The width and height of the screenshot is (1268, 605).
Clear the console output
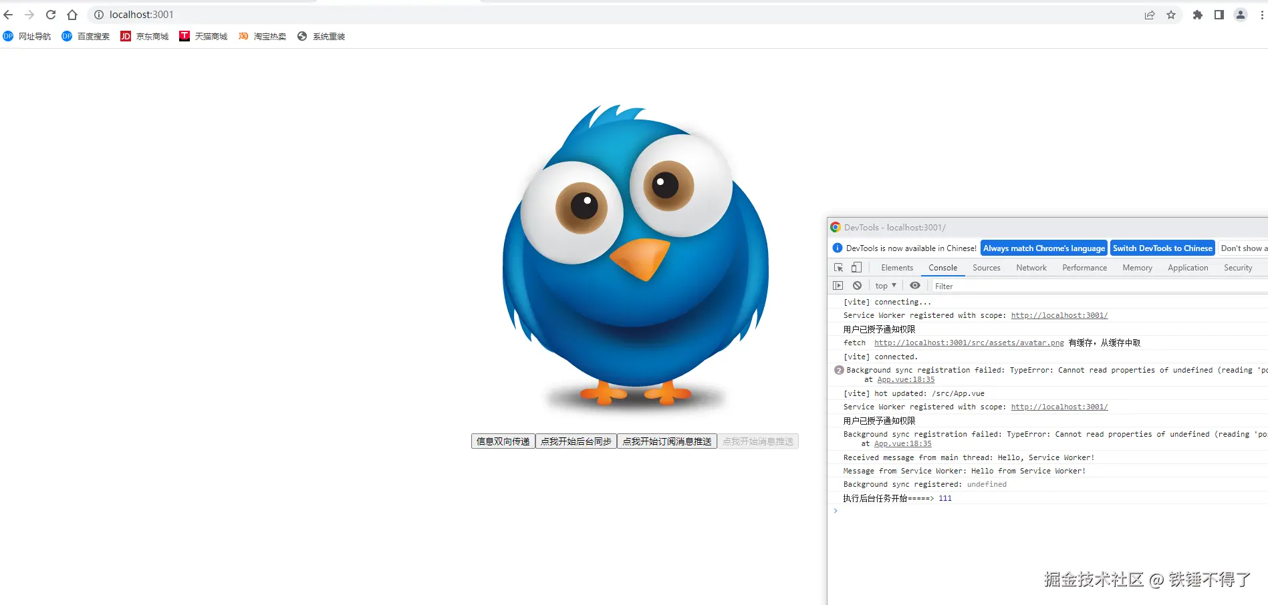point(857,286)
